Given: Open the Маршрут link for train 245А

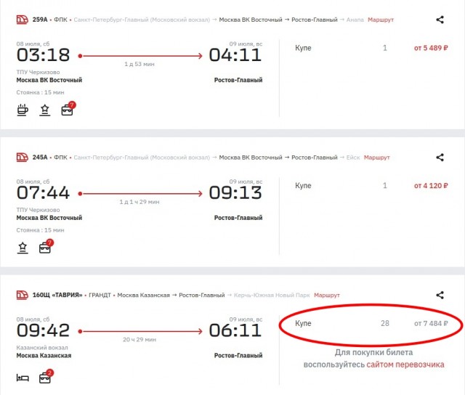Looking at the screenshot, I should [376, 158].
